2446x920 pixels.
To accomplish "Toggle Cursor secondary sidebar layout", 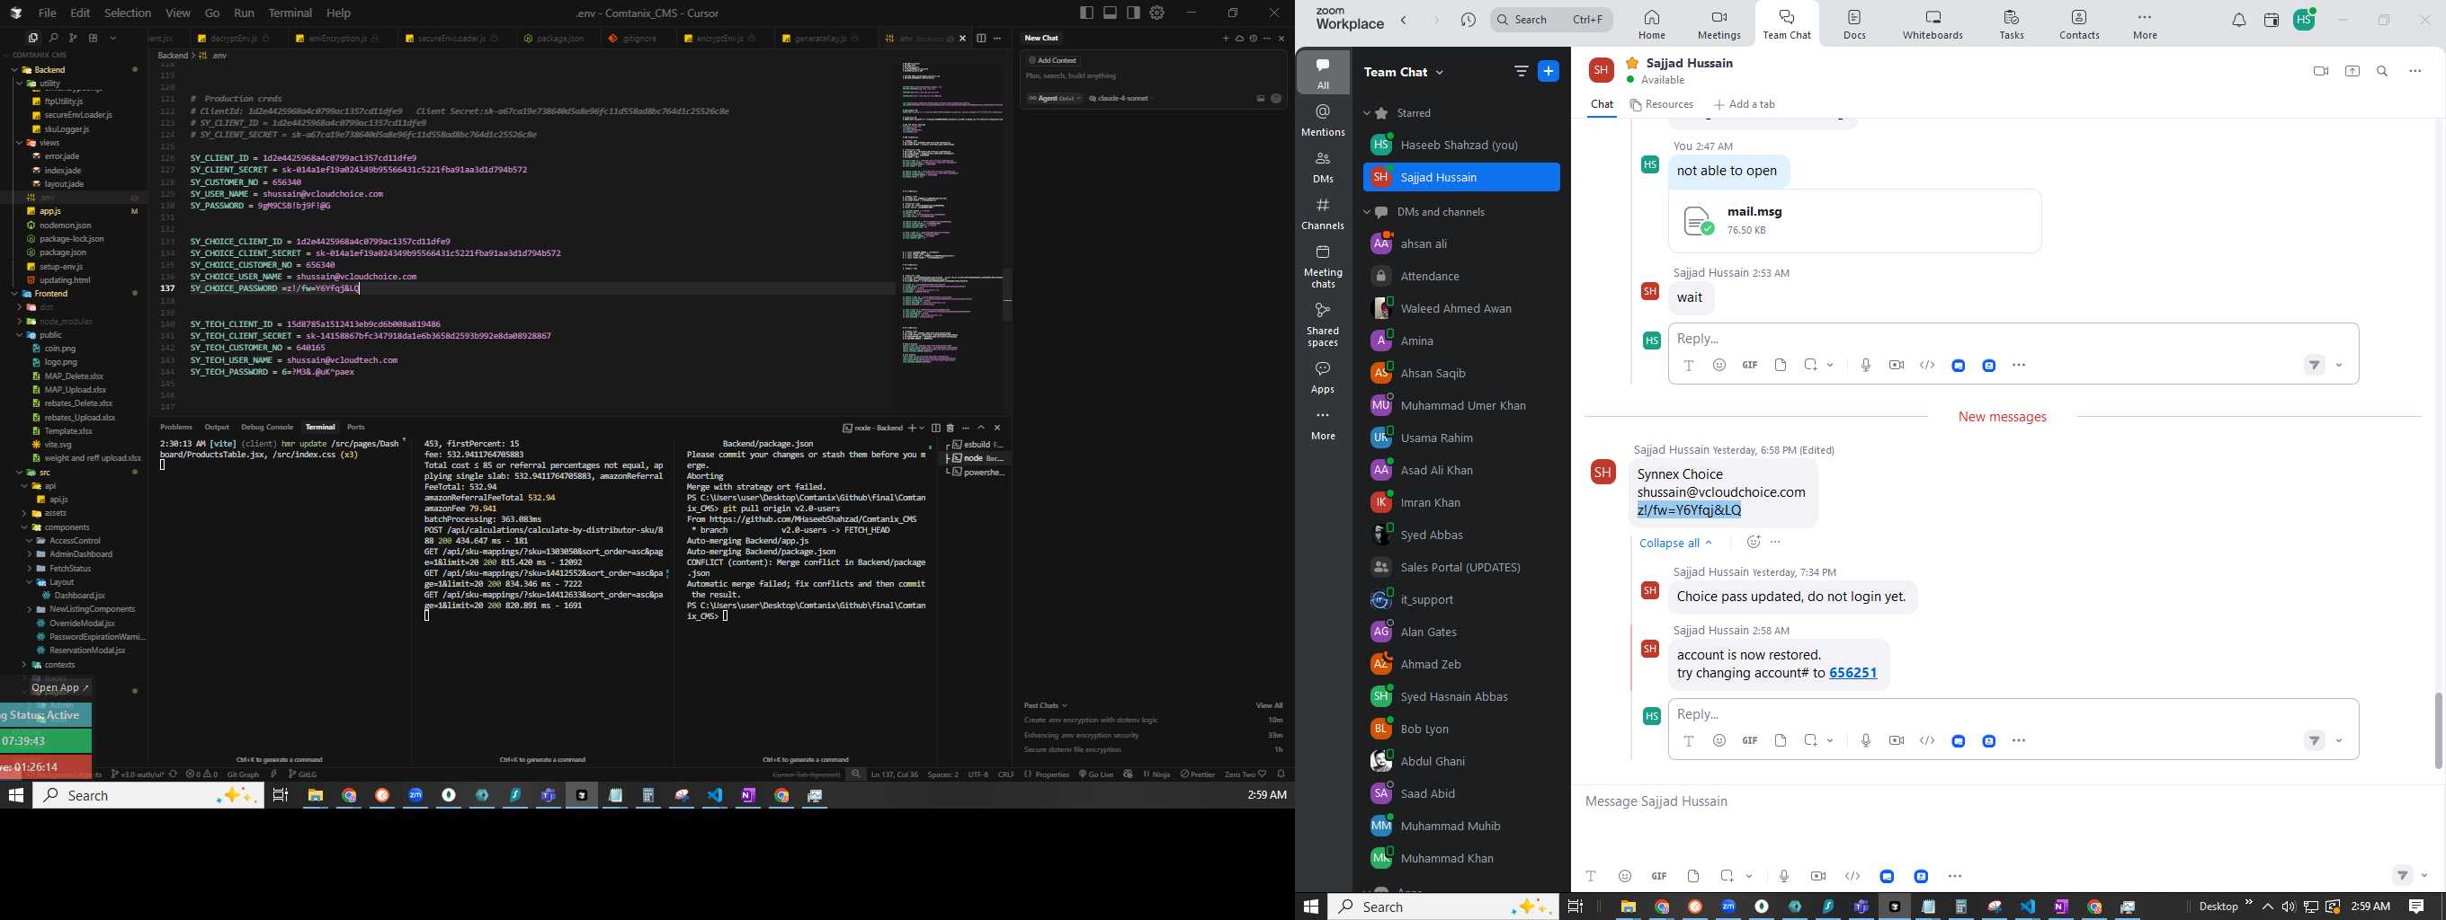I will point(1133,13).
